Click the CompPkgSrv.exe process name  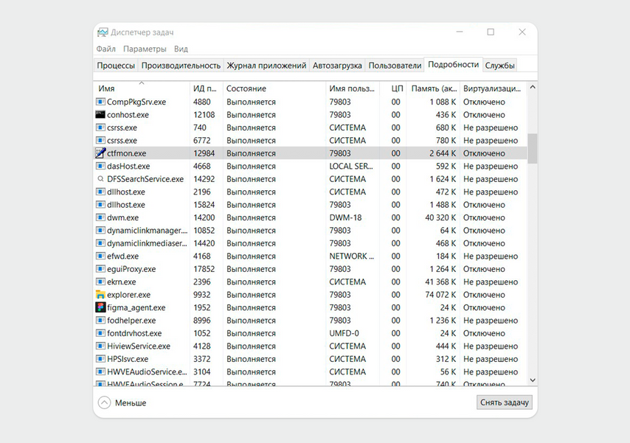[136, 102]
